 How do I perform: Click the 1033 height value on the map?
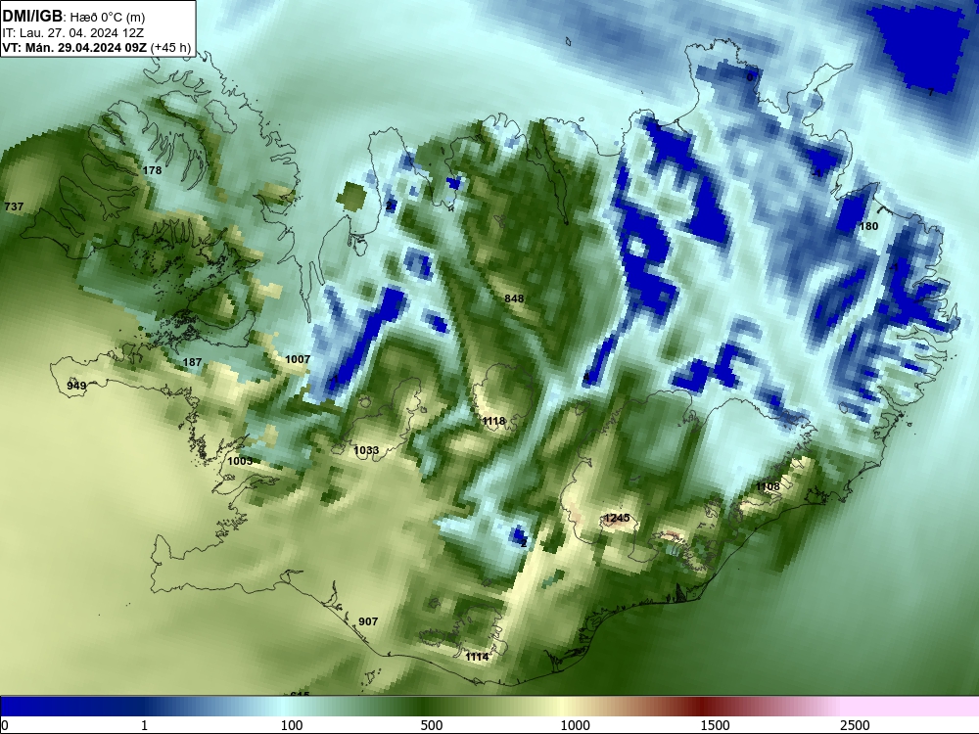[366, 450]
